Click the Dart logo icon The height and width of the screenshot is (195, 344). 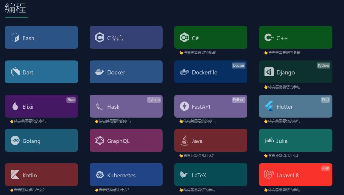[x=15, y=72]
